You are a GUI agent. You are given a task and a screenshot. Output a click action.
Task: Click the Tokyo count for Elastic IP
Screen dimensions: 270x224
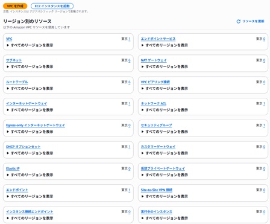(x=130, y=168)
